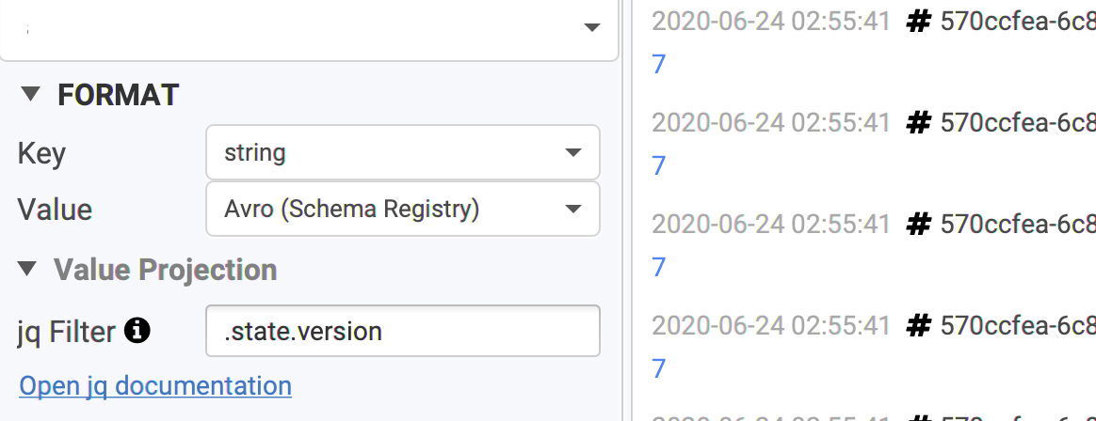Click the hash icon in the first message row
The width and height of the screenshot is (1096, 421).
(x=918, y=23)
